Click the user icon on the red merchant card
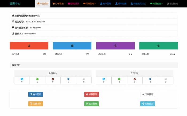Viewport: 187px width, 116px height. tap(29, 46)
